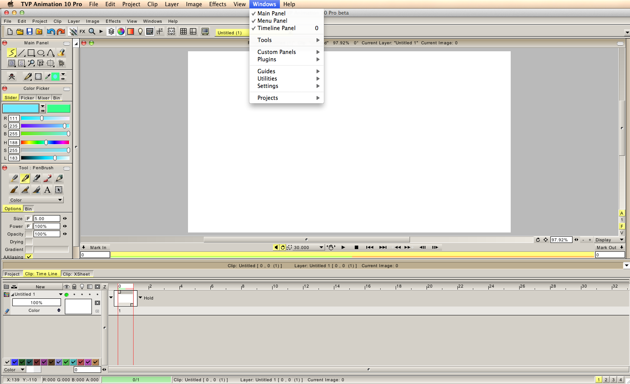Click the New layer button
This screenshot has width=630, height=384.
40,287
